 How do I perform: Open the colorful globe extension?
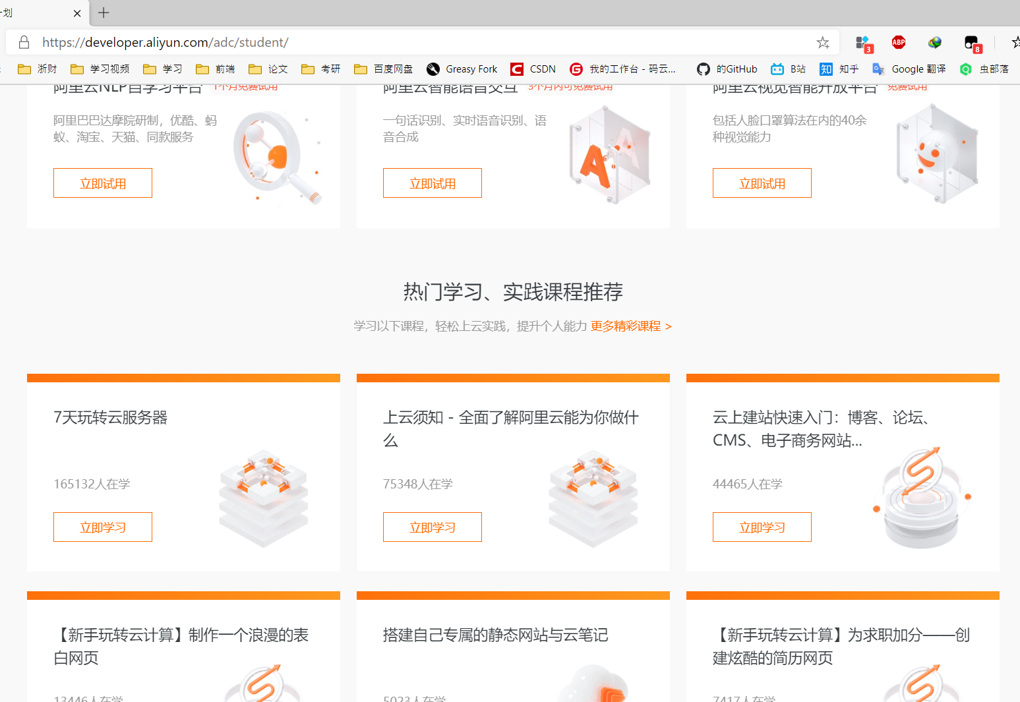click(x=934, y=42)
